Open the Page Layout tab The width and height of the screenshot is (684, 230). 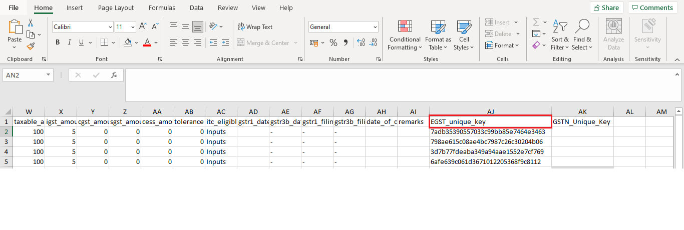(x=116, y=8)
